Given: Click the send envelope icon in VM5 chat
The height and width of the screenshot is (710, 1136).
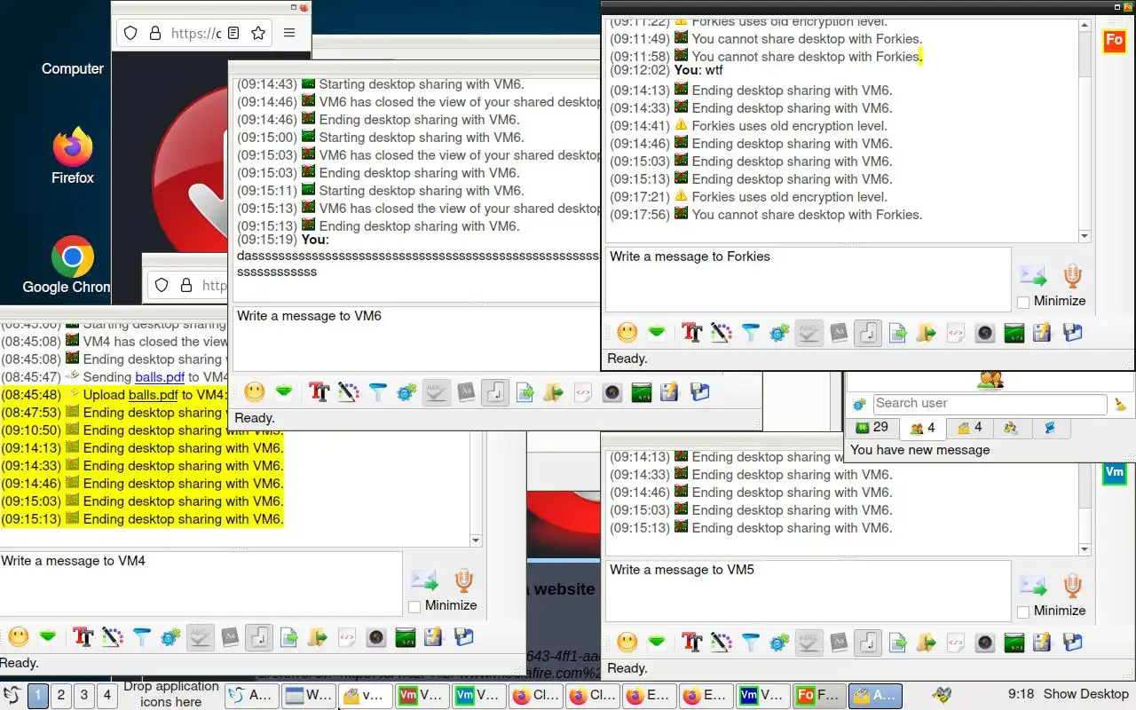Looking at the screenshot, I should [x=1033, y=586].
